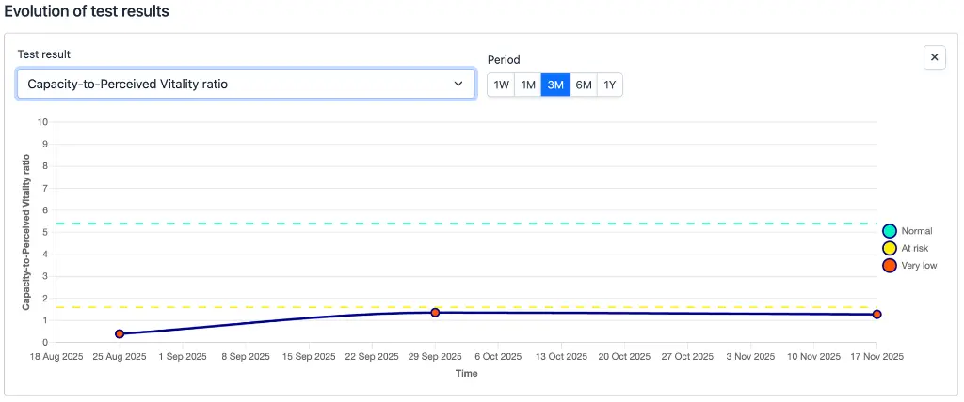Select the data point at 17 Nov 2025
This screenshot has width=964, height=402.
coord(876,314)
